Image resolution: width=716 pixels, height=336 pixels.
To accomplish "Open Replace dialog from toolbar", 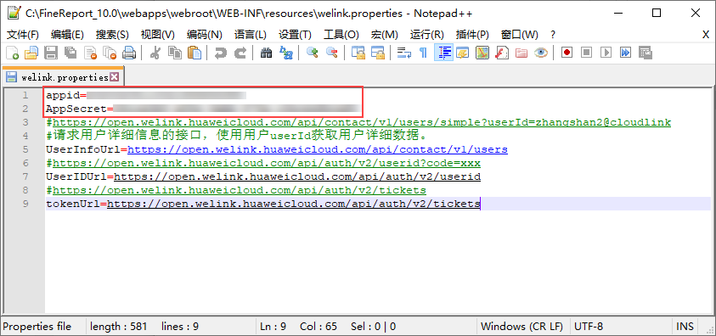I will point(286,53).
